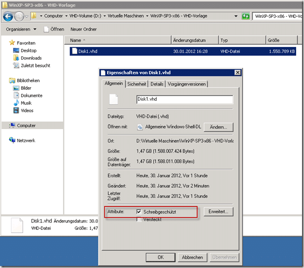304x268 pixels.
Task: Toggle the Schreibgeschützt checkbox
Action: [x=139, y=212]
